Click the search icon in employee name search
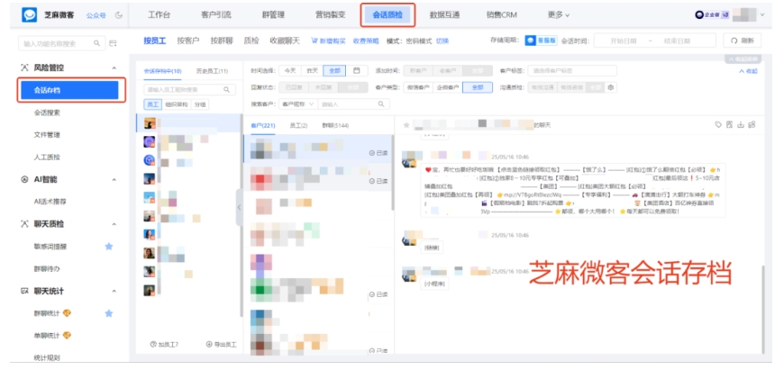 tap(226, 90)
